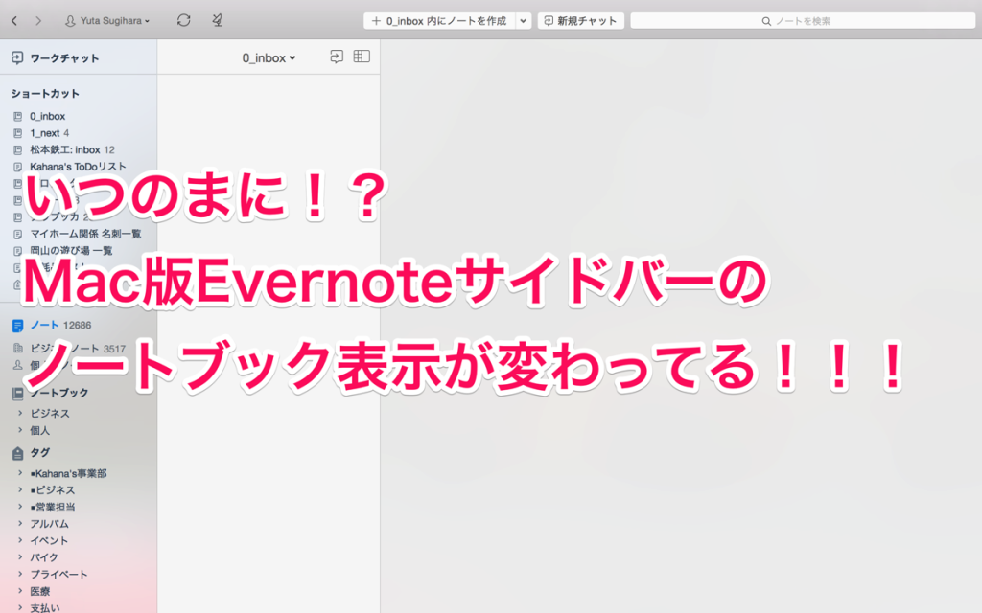
Task: Expand the ビジネス notebook stack
Action: (x=20, y=413)
